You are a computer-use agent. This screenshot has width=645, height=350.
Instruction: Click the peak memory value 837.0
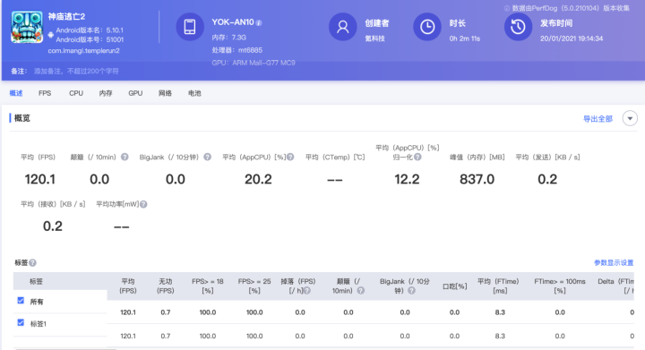click(477, 179)
